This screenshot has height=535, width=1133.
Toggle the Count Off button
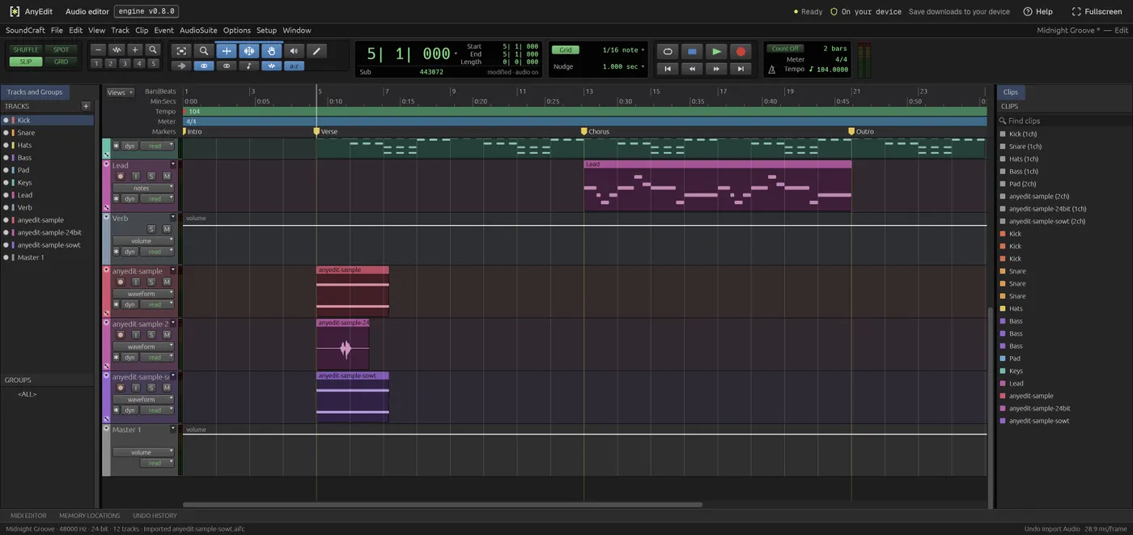[x=785, y=49]
